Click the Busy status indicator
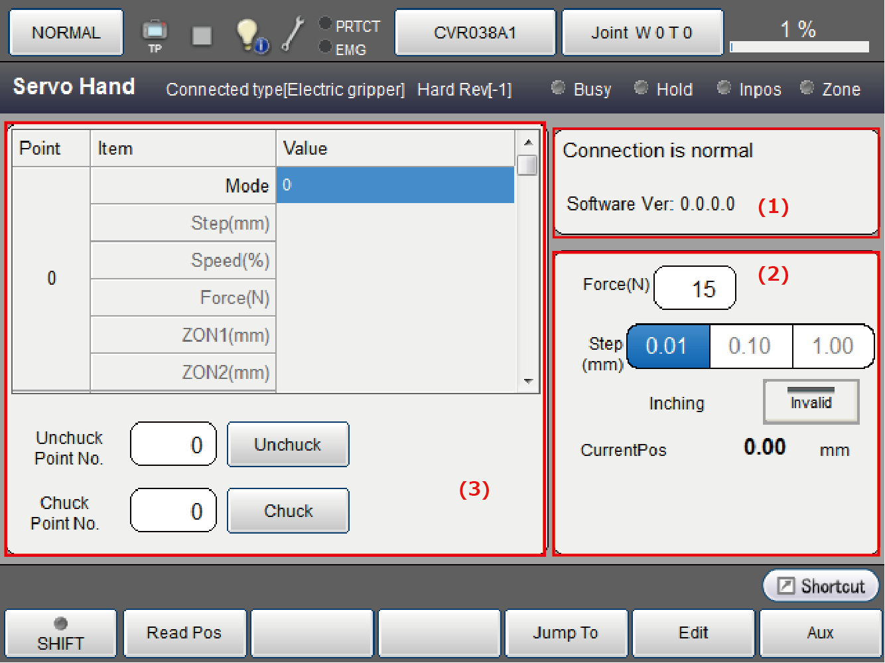885x663 pixels. (559, 88)
